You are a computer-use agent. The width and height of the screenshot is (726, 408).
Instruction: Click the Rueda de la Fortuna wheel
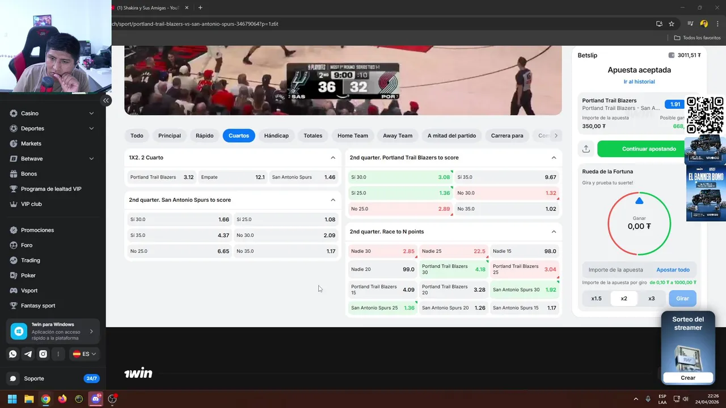639,223
